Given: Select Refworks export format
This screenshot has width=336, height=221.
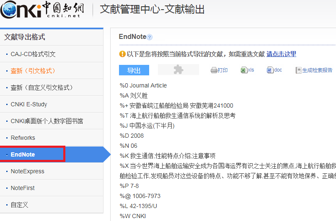Looking at the screenshot, I should click(x=52, y=137).
